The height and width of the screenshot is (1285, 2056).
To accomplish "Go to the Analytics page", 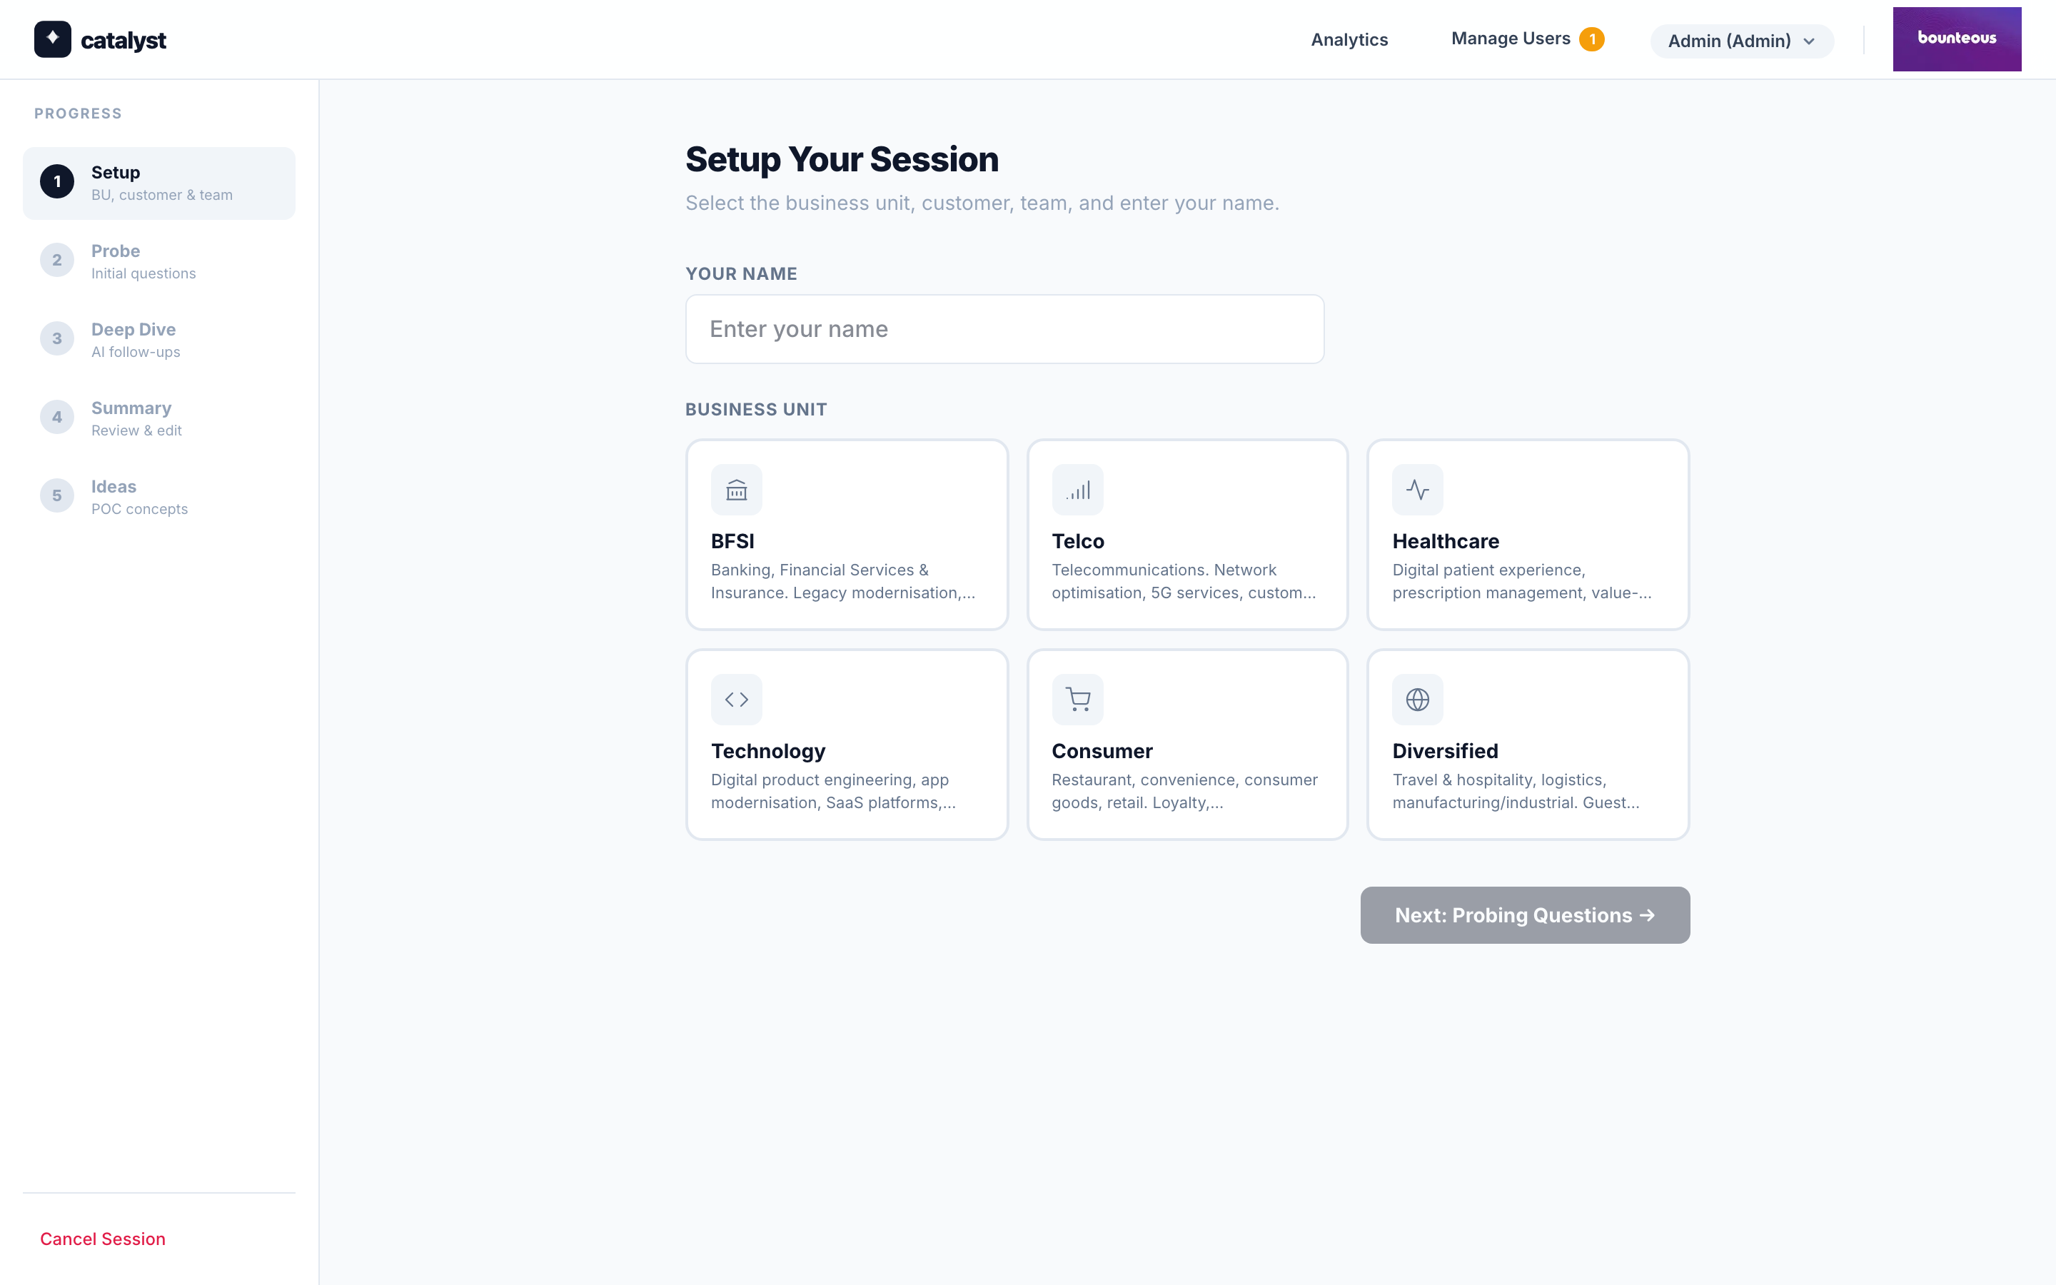I will point(1349,40).
